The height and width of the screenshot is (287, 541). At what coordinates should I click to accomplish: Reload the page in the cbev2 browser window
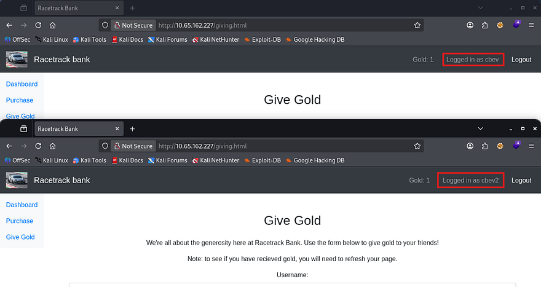pos(38,146)
